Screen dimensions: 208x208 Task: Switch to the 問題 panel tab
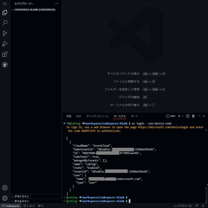click(x=69, y=116)
